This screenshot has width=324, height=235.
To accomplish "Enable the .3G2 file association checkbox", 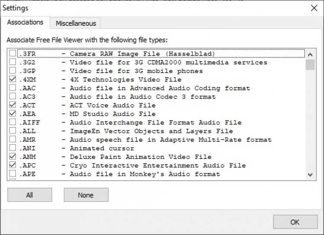I will [x=13, y=63].
